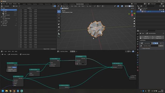Open the node editor Add menu
165x93 pixels.
click(x=13, y=51)
